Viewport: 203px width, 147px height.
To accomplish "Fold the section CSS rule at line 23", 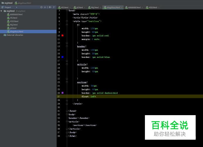I will 67,82.
